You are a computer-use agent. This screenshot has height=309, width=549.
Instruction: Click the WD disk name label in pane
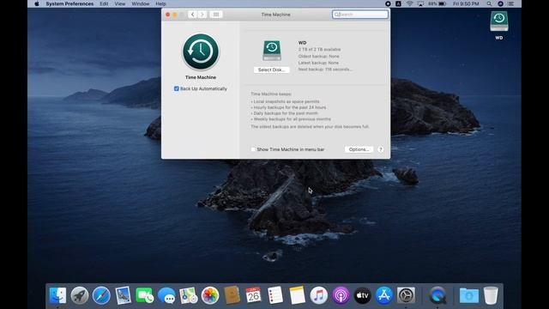coord(302,43)
